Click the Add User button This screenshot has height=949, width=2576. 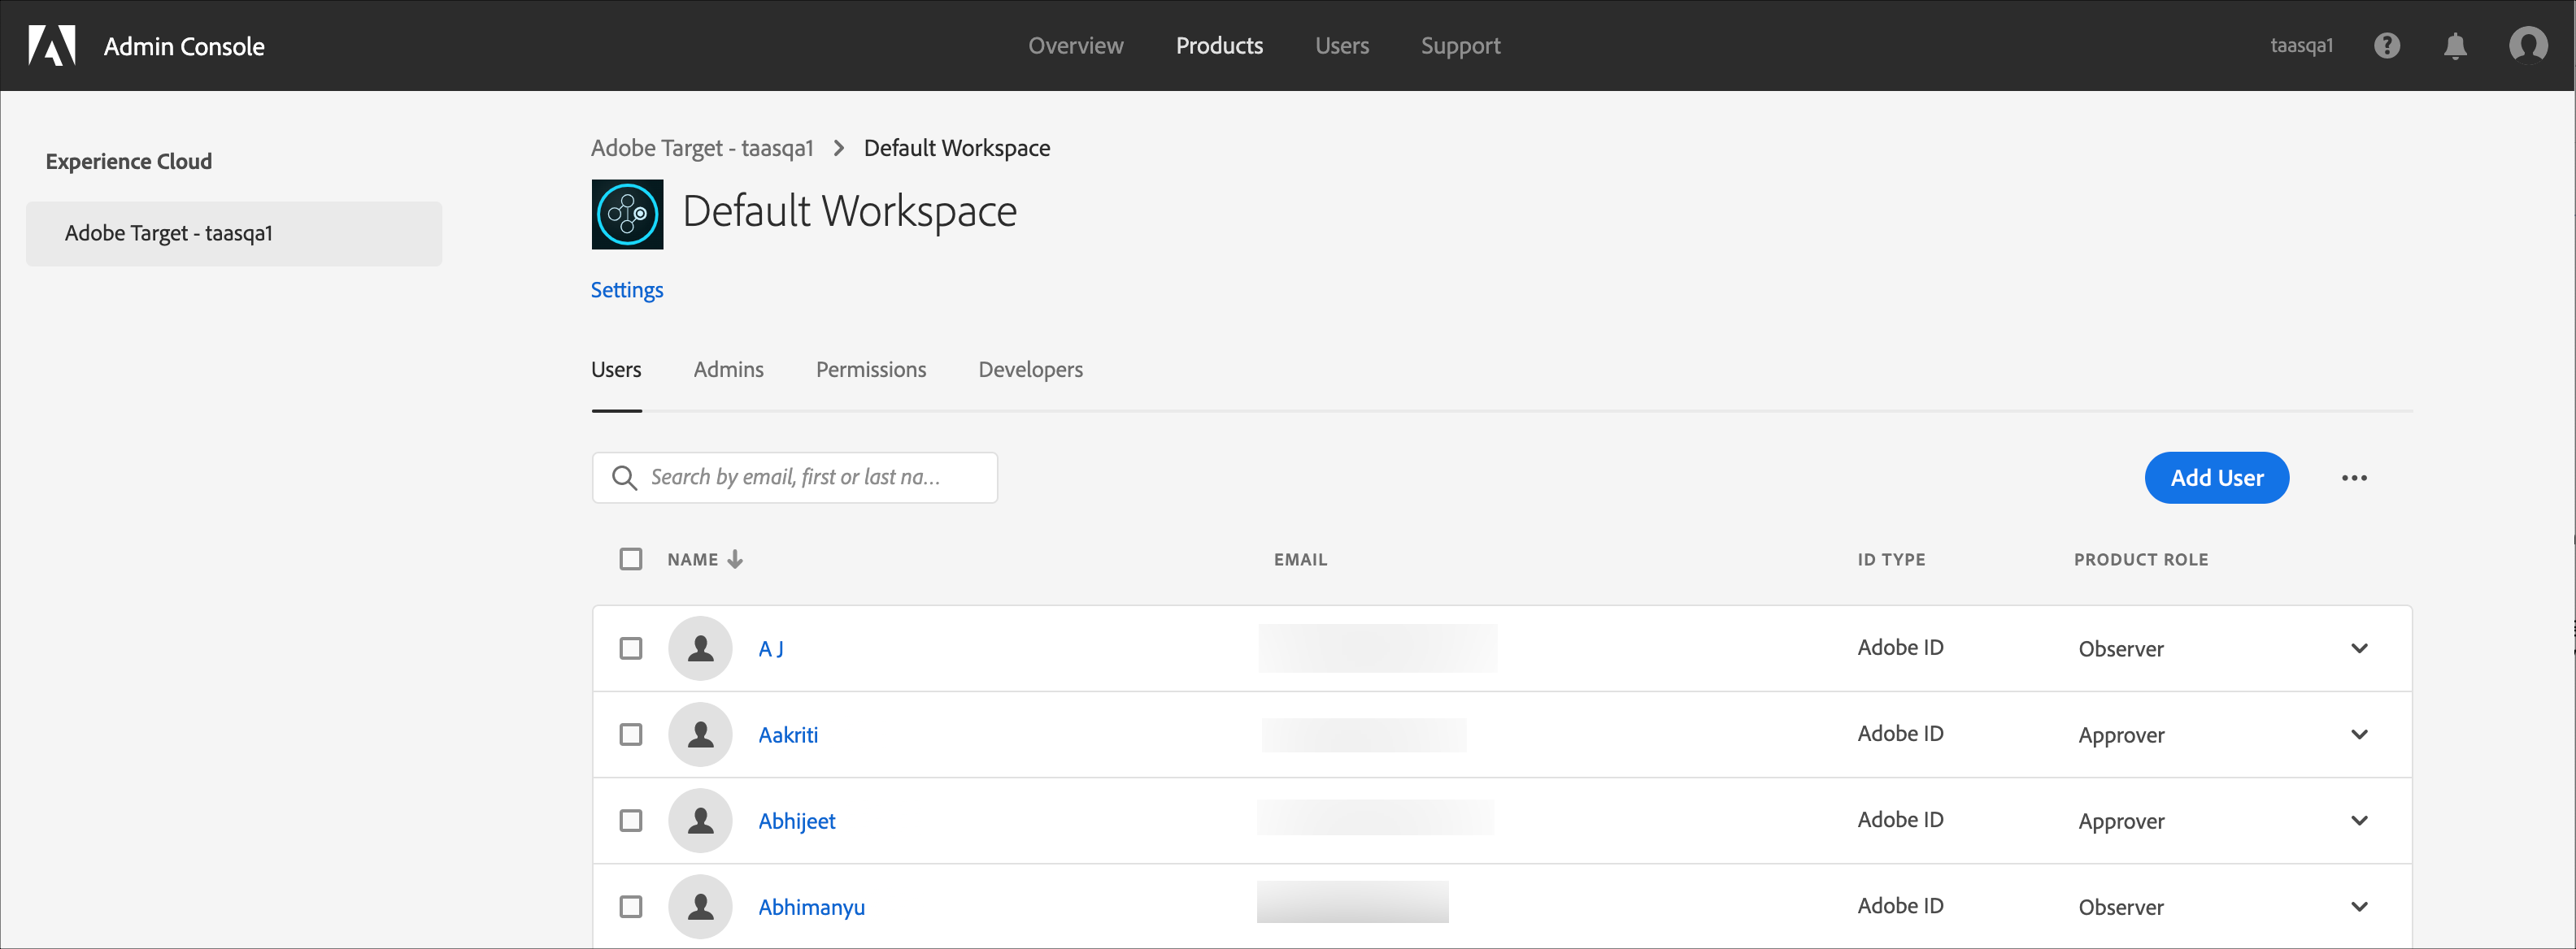coord(2216,478)
